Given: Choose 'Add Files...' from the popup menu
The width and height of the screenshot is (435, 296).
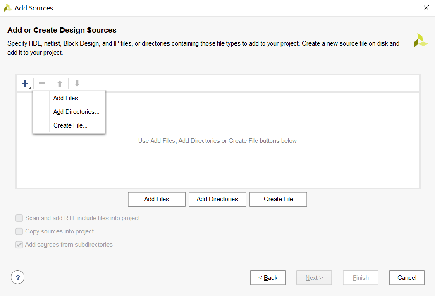Looking at the screenshot, I should [68, 98].
